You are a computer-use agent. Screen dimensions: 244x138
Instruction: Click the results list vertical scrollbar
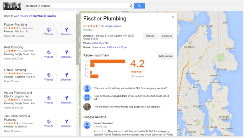pos(77,39)
